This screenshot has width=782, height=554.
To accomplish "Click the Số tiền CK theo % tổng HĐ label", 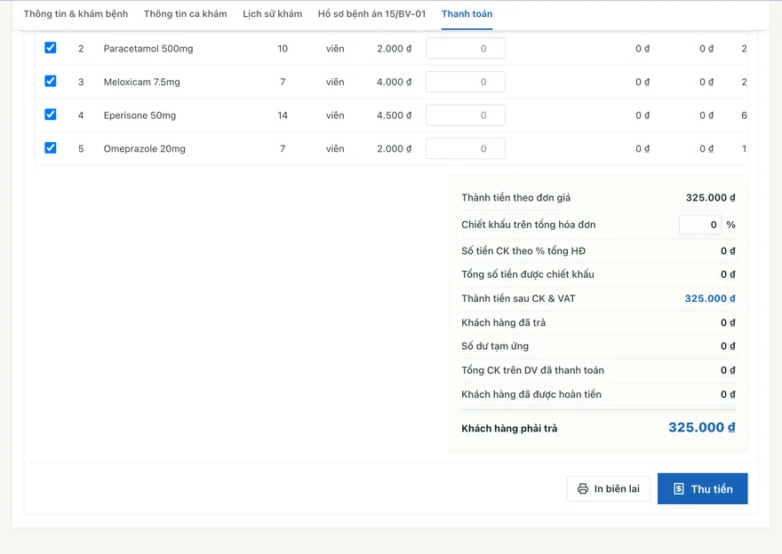I will tap(523, 250).
